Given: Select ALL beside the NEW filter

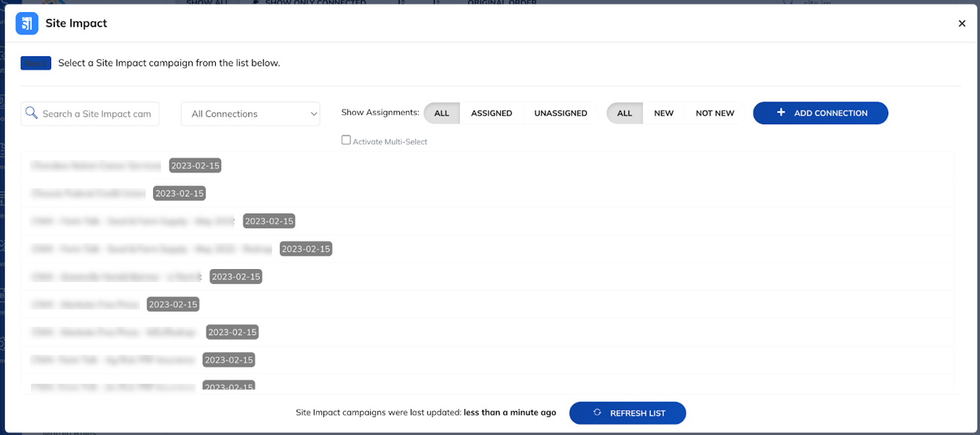Looking at the screenshot, I should coord(625,113).
